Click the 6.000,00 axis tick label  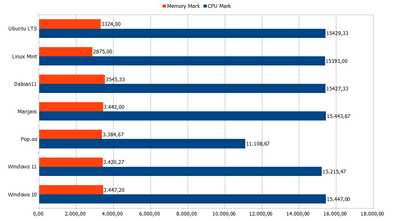tap(150, 214)
